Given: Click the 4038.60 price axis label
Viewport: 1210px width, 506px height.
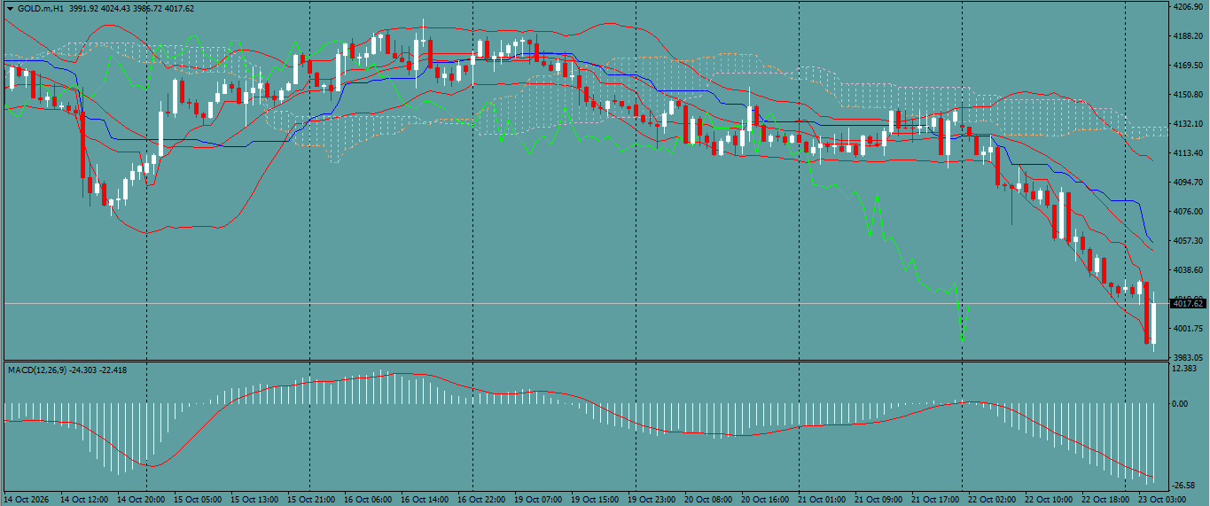Looking at the screenshot, I should pos(1187,270).
